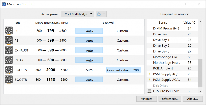
Task: Enable Auto control for BOOSTB fan
Action: pos(89,80)
